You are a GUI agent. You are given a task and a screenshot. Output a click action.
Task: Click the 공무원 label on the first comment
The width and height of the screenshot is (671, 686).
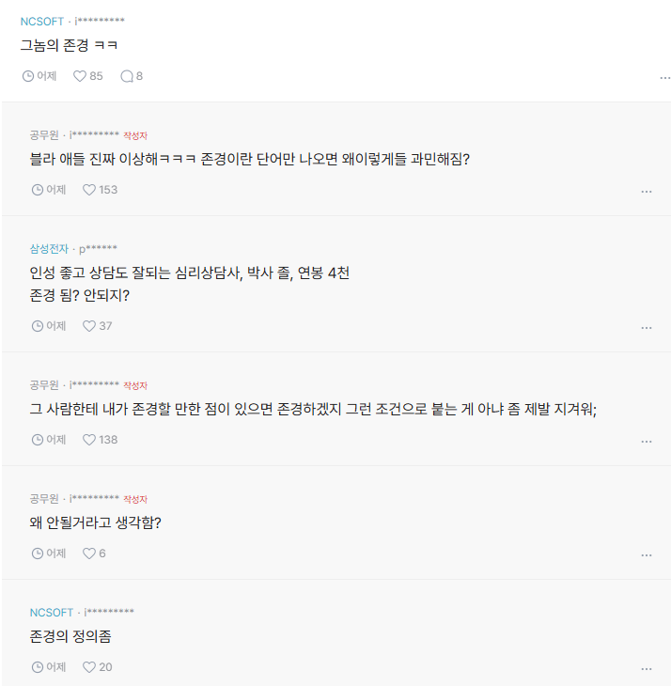[x=44, y=135]
